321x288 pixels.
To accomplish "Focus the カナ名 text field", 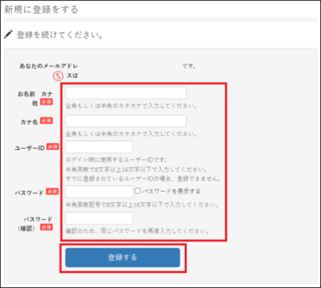I will tap(126, 121).
